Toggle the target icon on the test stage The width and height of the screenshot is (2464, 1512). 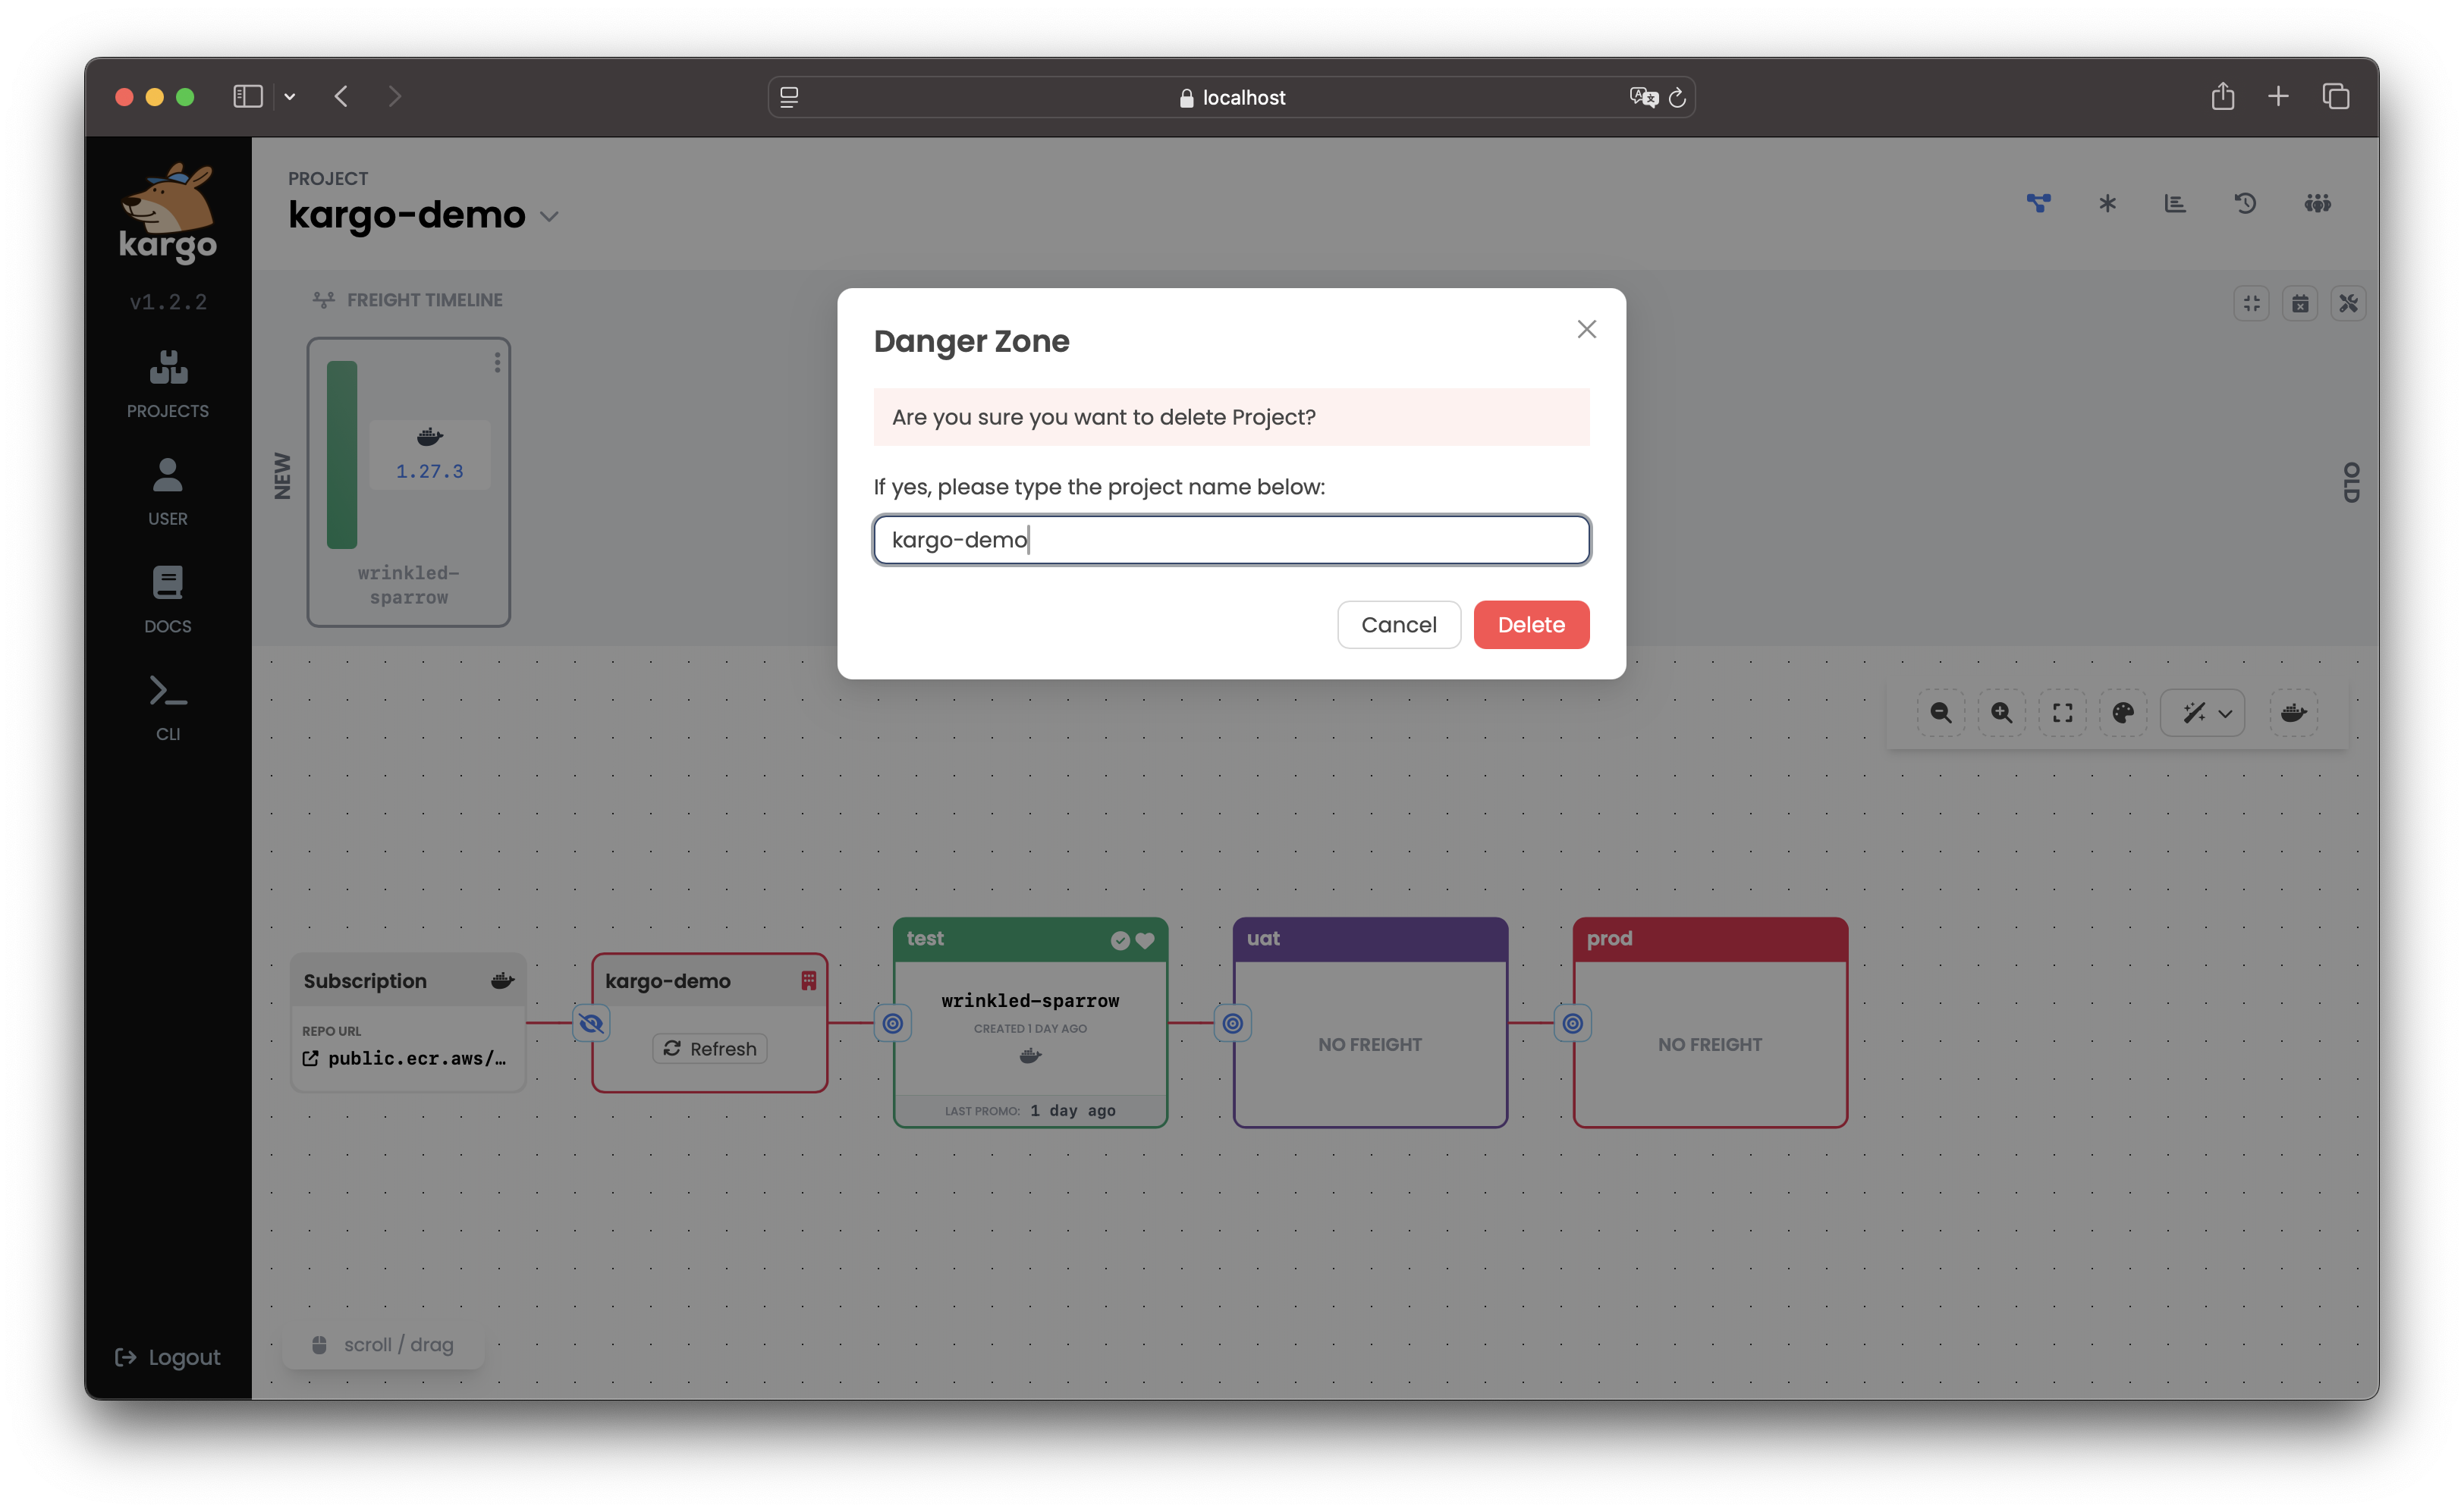(892, 1023)
